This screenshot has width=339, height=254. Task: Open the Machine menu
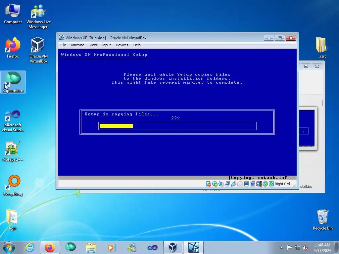point(77,45)
